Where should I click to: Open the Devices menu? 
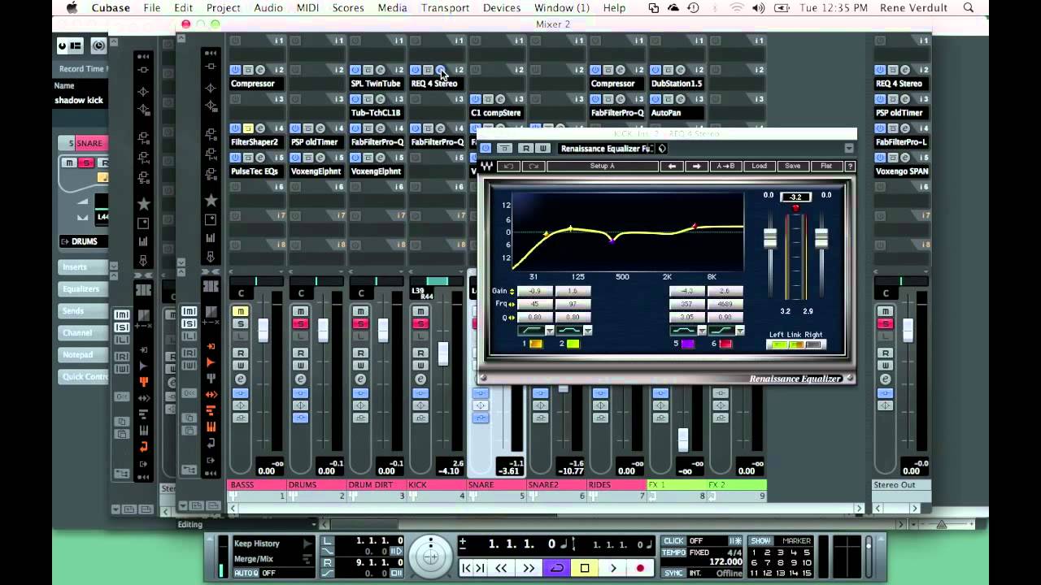click(x=502, y=8)
